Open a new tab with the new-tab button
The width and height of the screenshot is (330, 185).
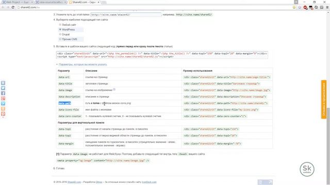[x=104, y=2]
